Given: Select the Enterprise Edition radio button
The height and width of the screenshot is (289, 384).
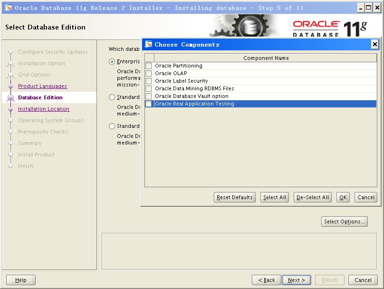Looking at the screenshot, I should [x=112, y=61].
